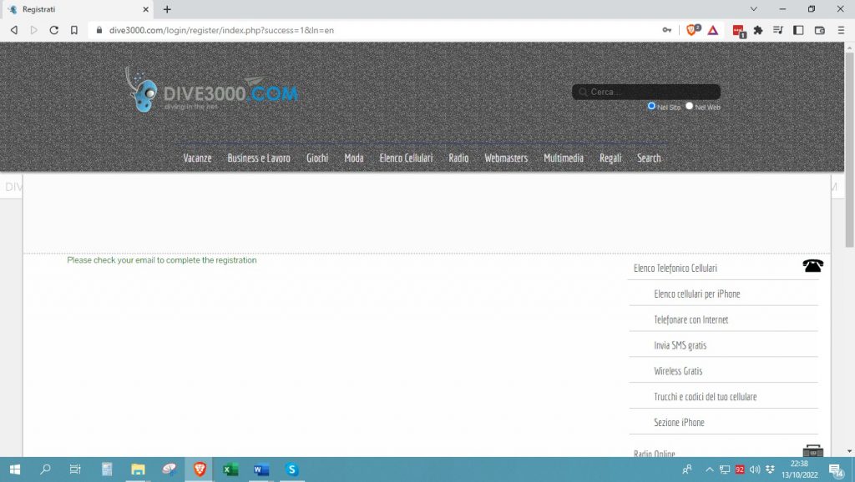Screen dimensions: 855x482
Task: Show hidden system tray icons
Action: [x=709, y=469]
